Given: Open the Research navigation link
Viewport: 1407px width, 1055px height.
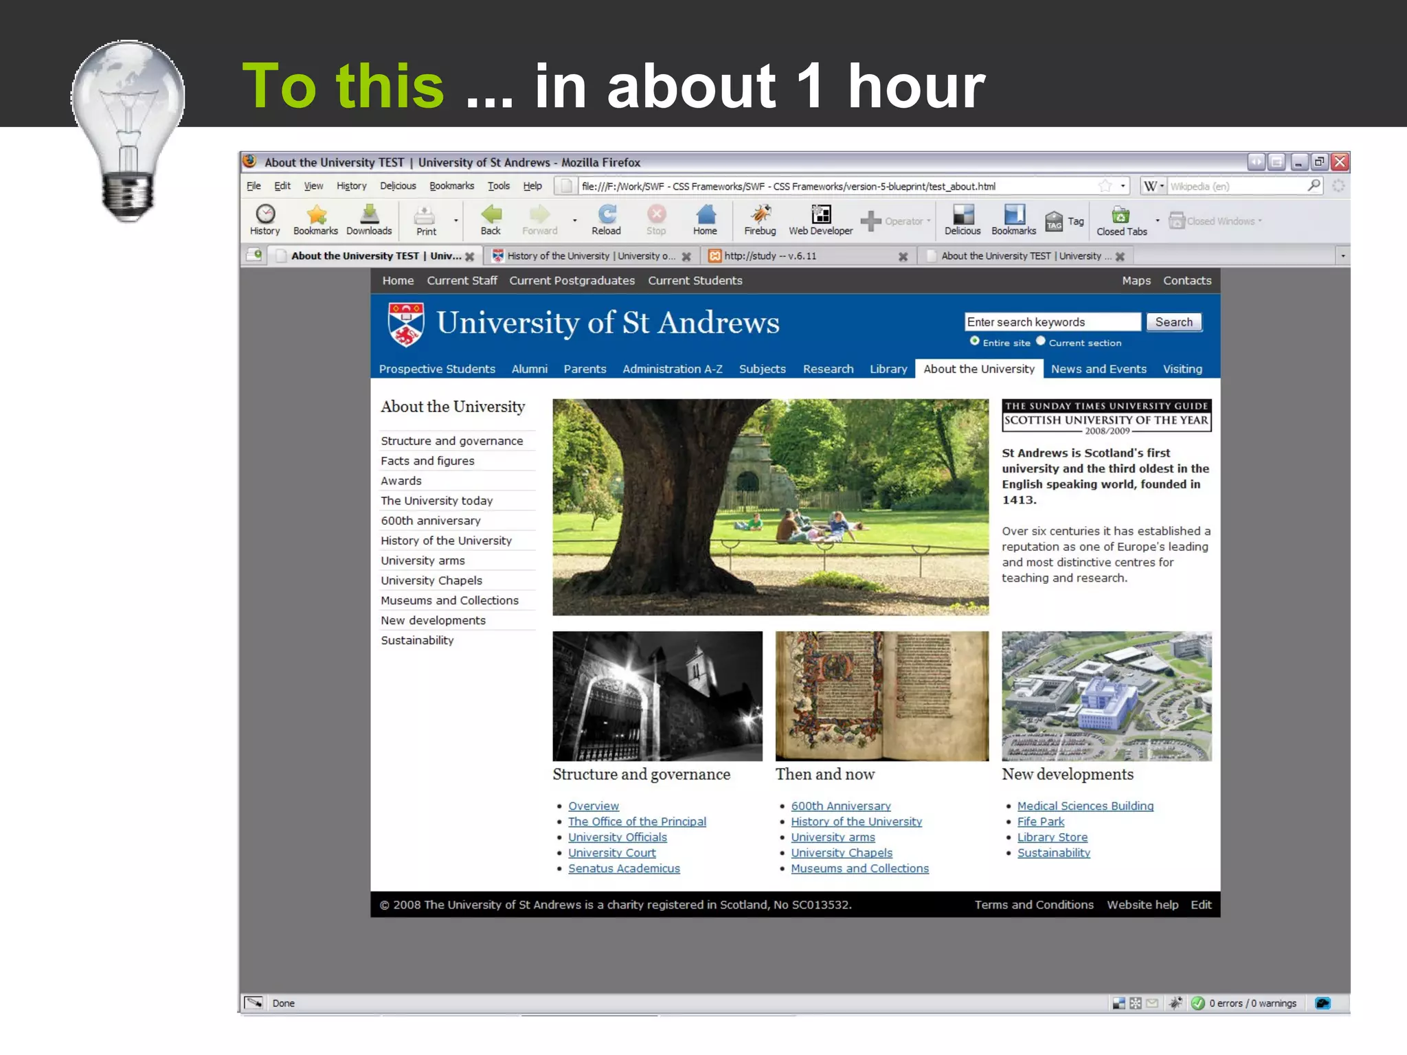Looking at the screenshot, I should [x=828, y=369].
